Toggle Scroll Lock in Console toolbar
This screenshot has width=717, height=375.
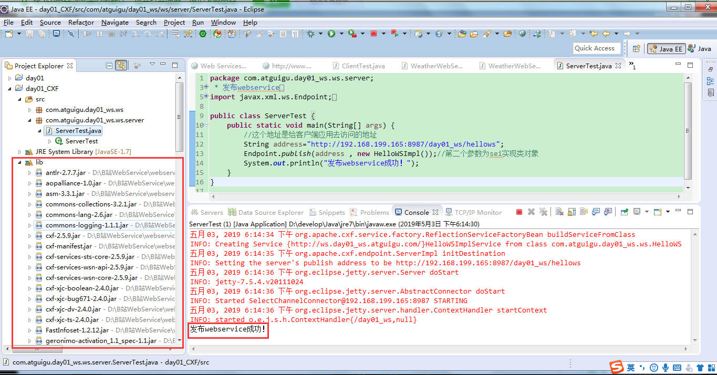pos(571,212)
